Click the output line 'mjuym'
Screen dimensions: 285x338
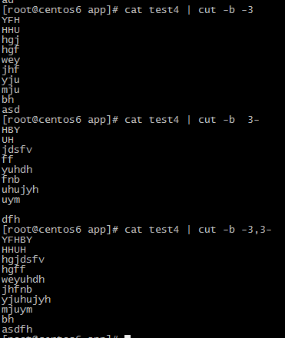[17, 310]
